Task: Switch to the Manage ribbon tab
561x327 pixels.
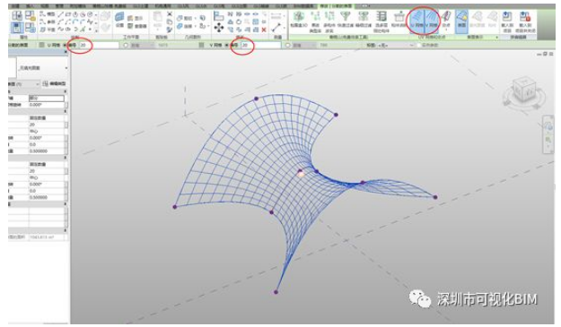Action: (x=59, y=6)
